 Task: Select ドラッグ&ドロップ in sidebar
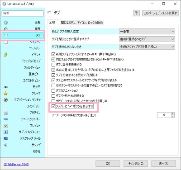tap(31, 61)
